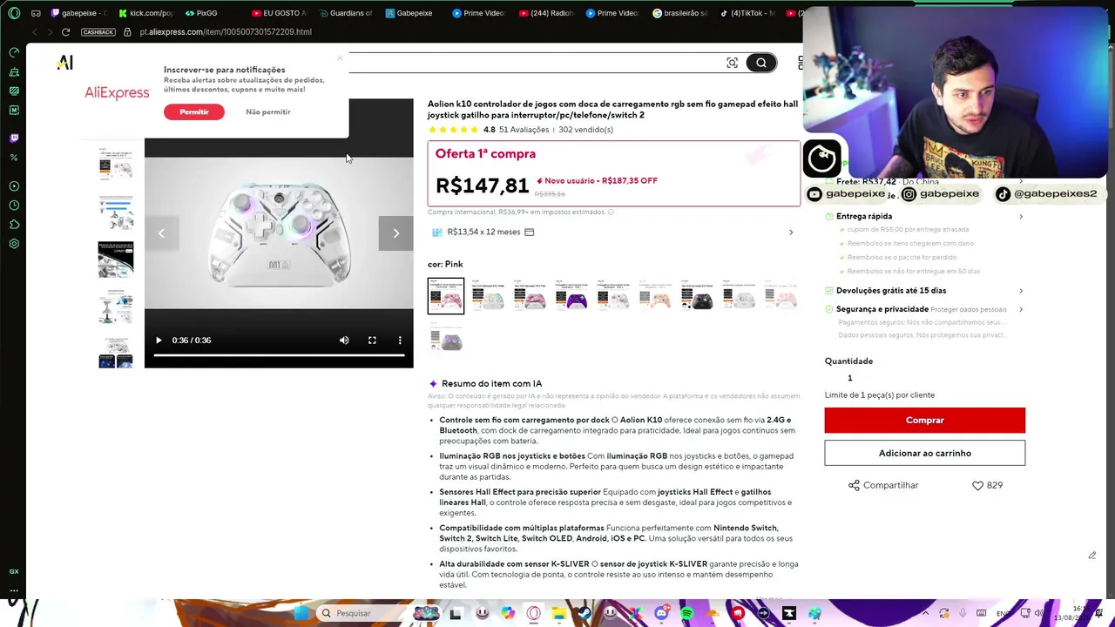Select the peach orange controller variant

coord(655,296)
